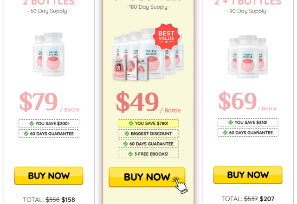
Task: Click green check beside You Save $200
Action: 32,124
